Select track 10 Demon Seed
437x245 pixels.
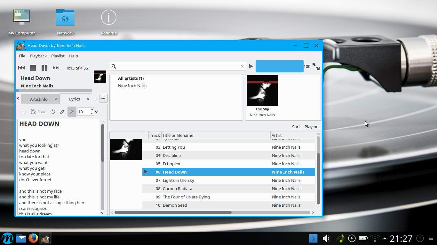click(x=229, y=205)
